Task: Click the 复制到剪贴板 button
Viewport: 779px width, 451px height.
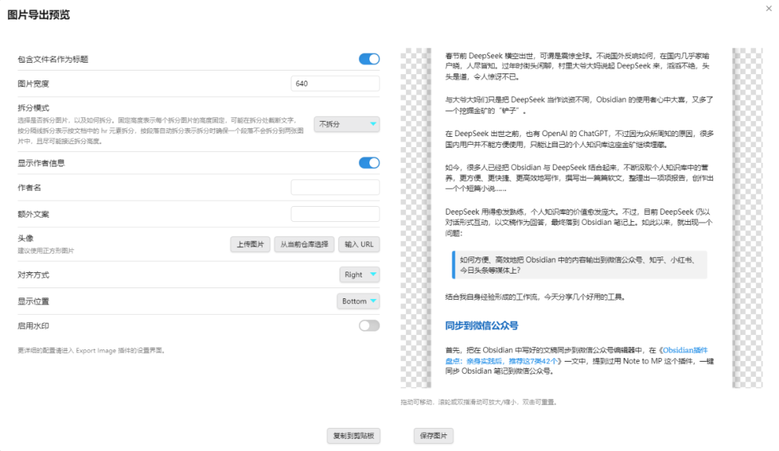Action: point(353,436)
